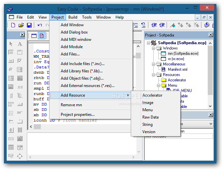Click the Undo arrow toolbar icon
This screenshot has height=170, width=223.
(40, 25)
